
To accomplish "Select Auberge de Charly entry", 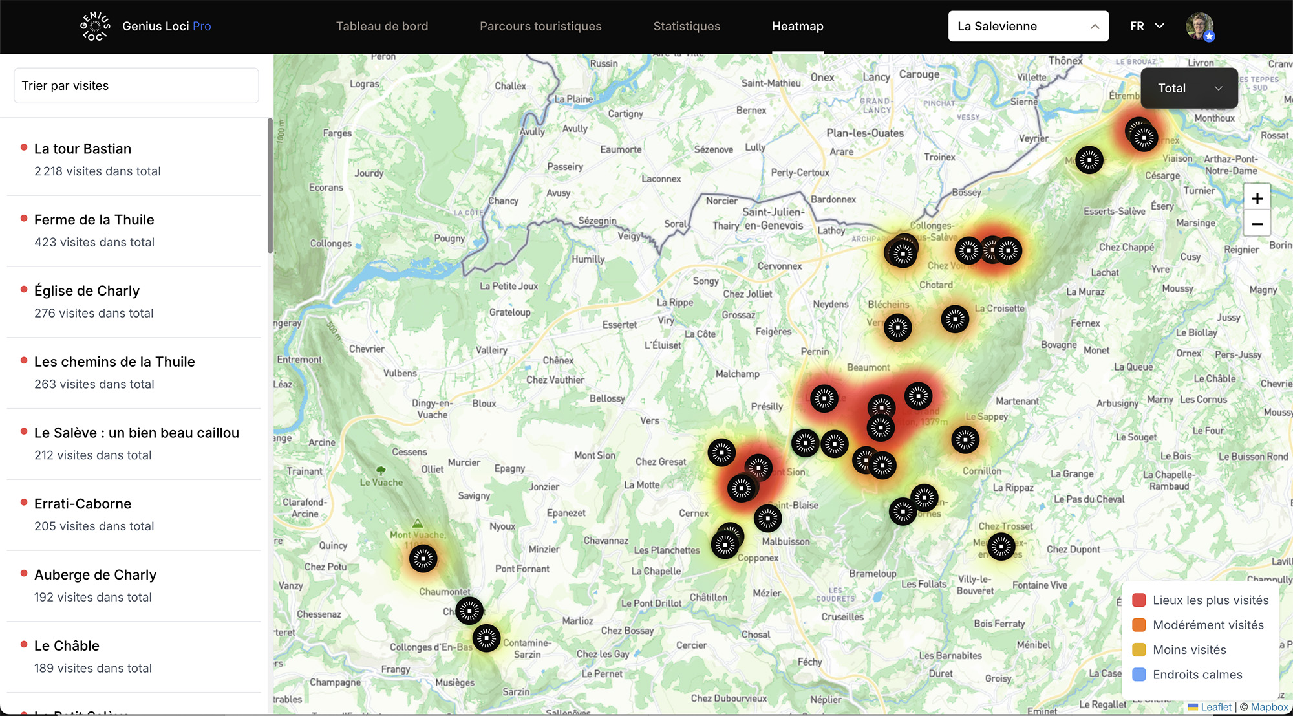I will point(134,587).
